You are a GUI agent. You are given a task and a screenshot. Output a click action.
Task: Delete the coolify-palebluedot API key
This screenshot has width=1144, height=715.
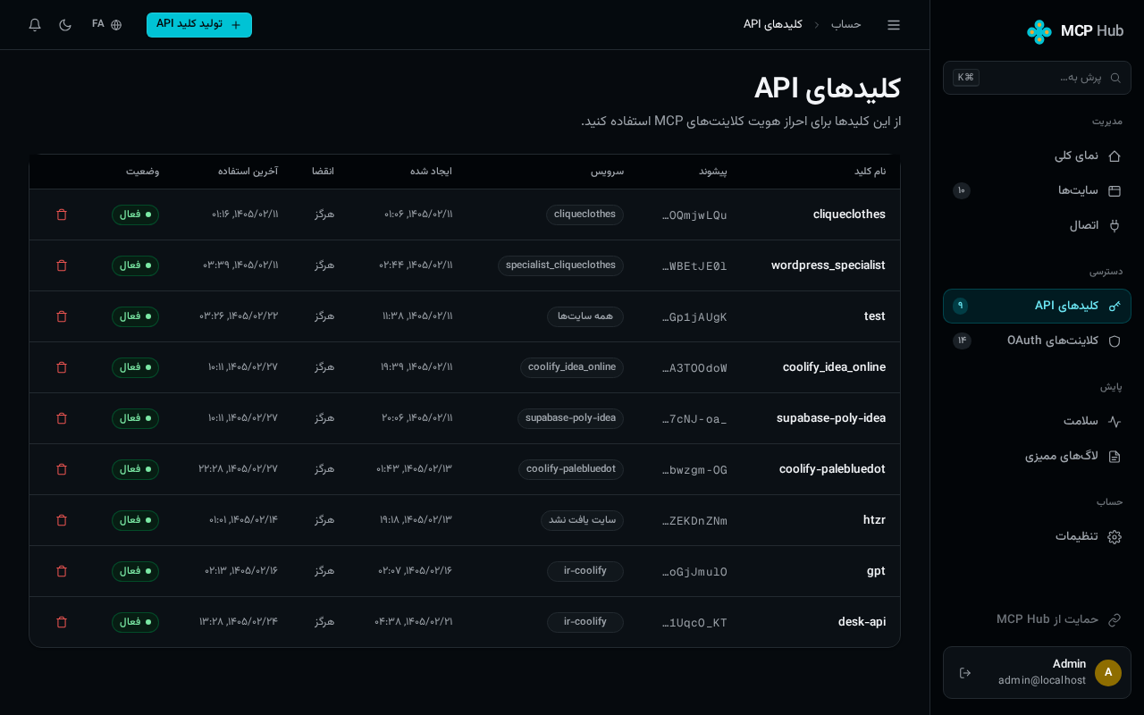(x=62, y=469)
